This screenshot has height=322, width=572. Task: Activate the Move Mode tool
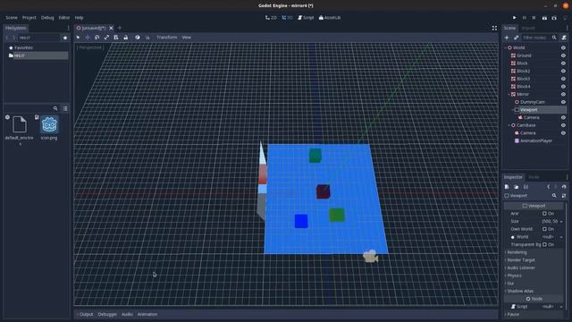point(88,38)
